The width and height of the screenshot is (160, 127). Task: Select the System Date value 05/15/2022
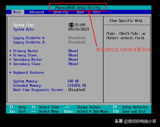pyautogui.click(x=78, y=29)
